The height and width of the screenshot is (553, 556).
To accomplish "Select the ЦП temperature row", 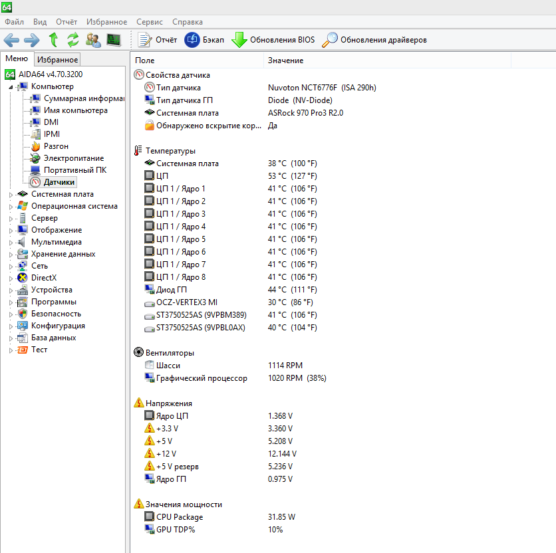I will pos(231,176).
